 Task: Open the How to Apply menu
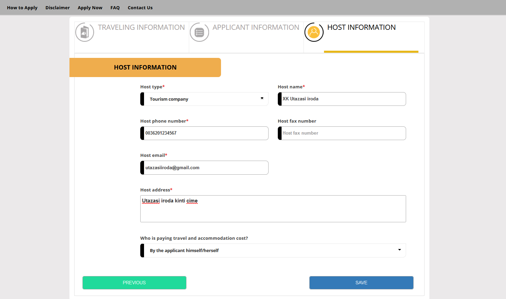point(22,8)
